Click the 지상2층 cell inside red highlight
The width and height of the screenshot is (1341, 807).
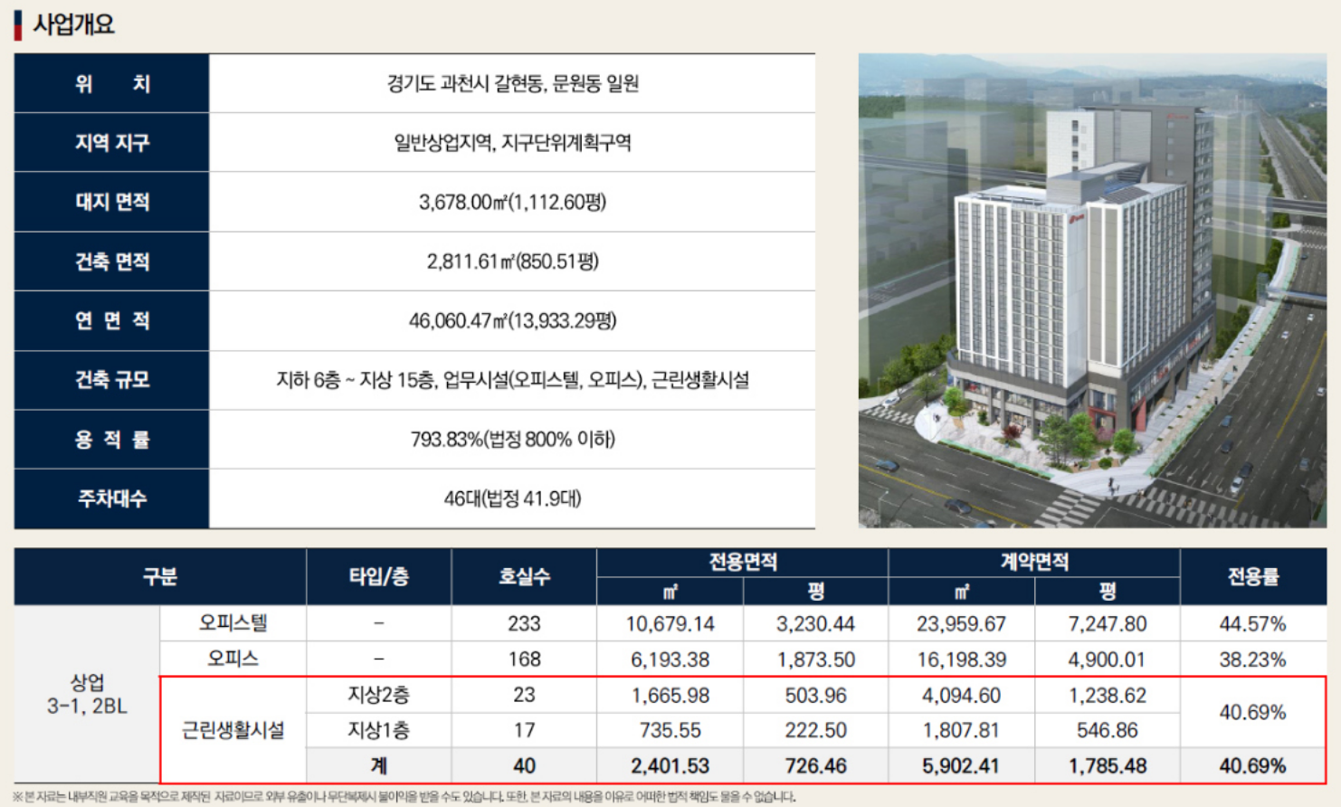(379, 694)
